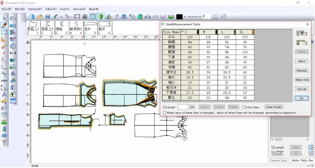Screen dimensions: 315x168
Task: Click inside the Length value input field
Action: 183,107
